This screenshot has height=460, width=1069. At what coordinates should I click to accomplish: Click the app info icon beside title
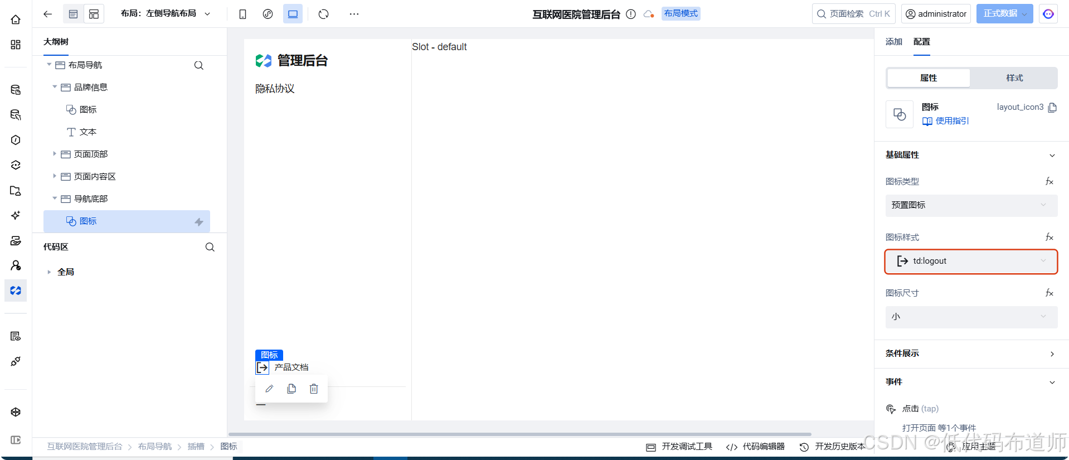631,14
